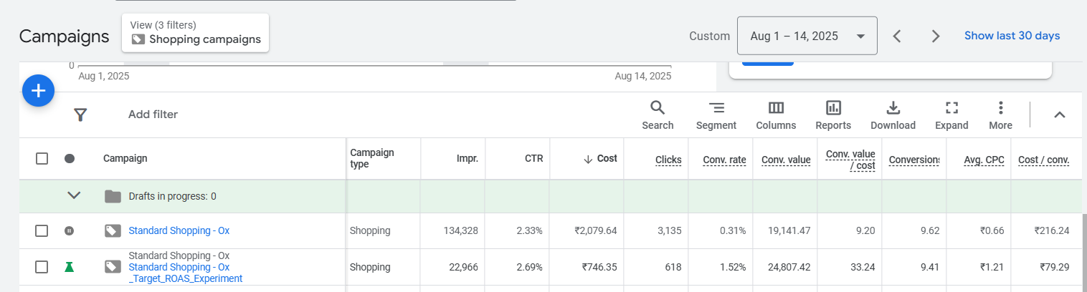
Task: Collapse the Drafts in progress row
Action: tap(74, 195)
